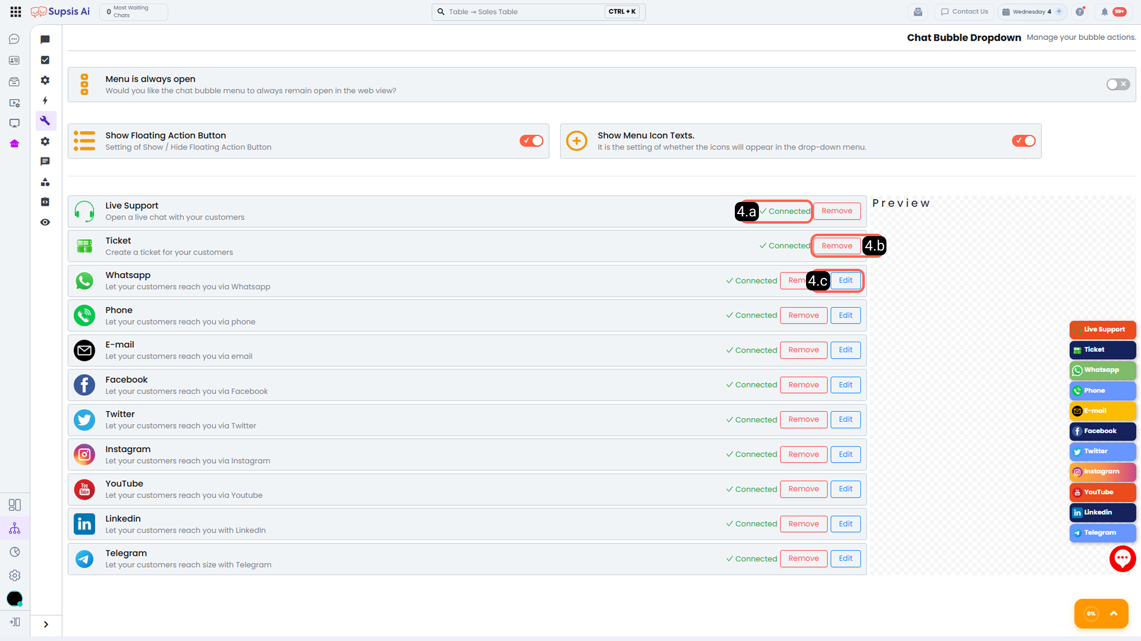
Task: Open the apps grid menu icon
Action: point(15,12)
